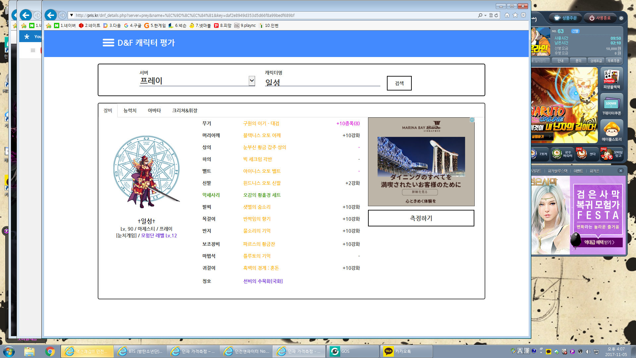This screenshot has width=636, height=358.
Task: Click the KakaoTalk tray icon
Action: point(549,351)
